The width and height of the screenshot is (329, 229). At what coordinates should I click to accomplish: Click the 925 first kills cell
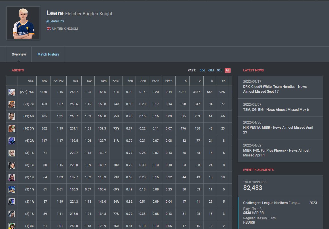pos(222,92)
